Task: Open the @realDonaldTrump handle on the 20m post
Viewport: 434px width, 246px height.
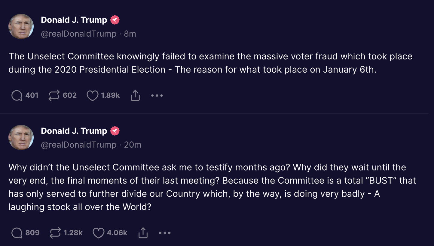Action: pyautogui.click(x=78, y=145)
